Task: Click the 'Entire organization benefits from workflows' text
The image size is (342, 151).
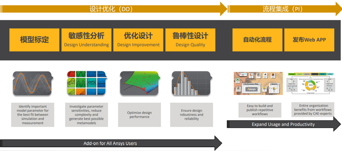Action: [313, 109]
